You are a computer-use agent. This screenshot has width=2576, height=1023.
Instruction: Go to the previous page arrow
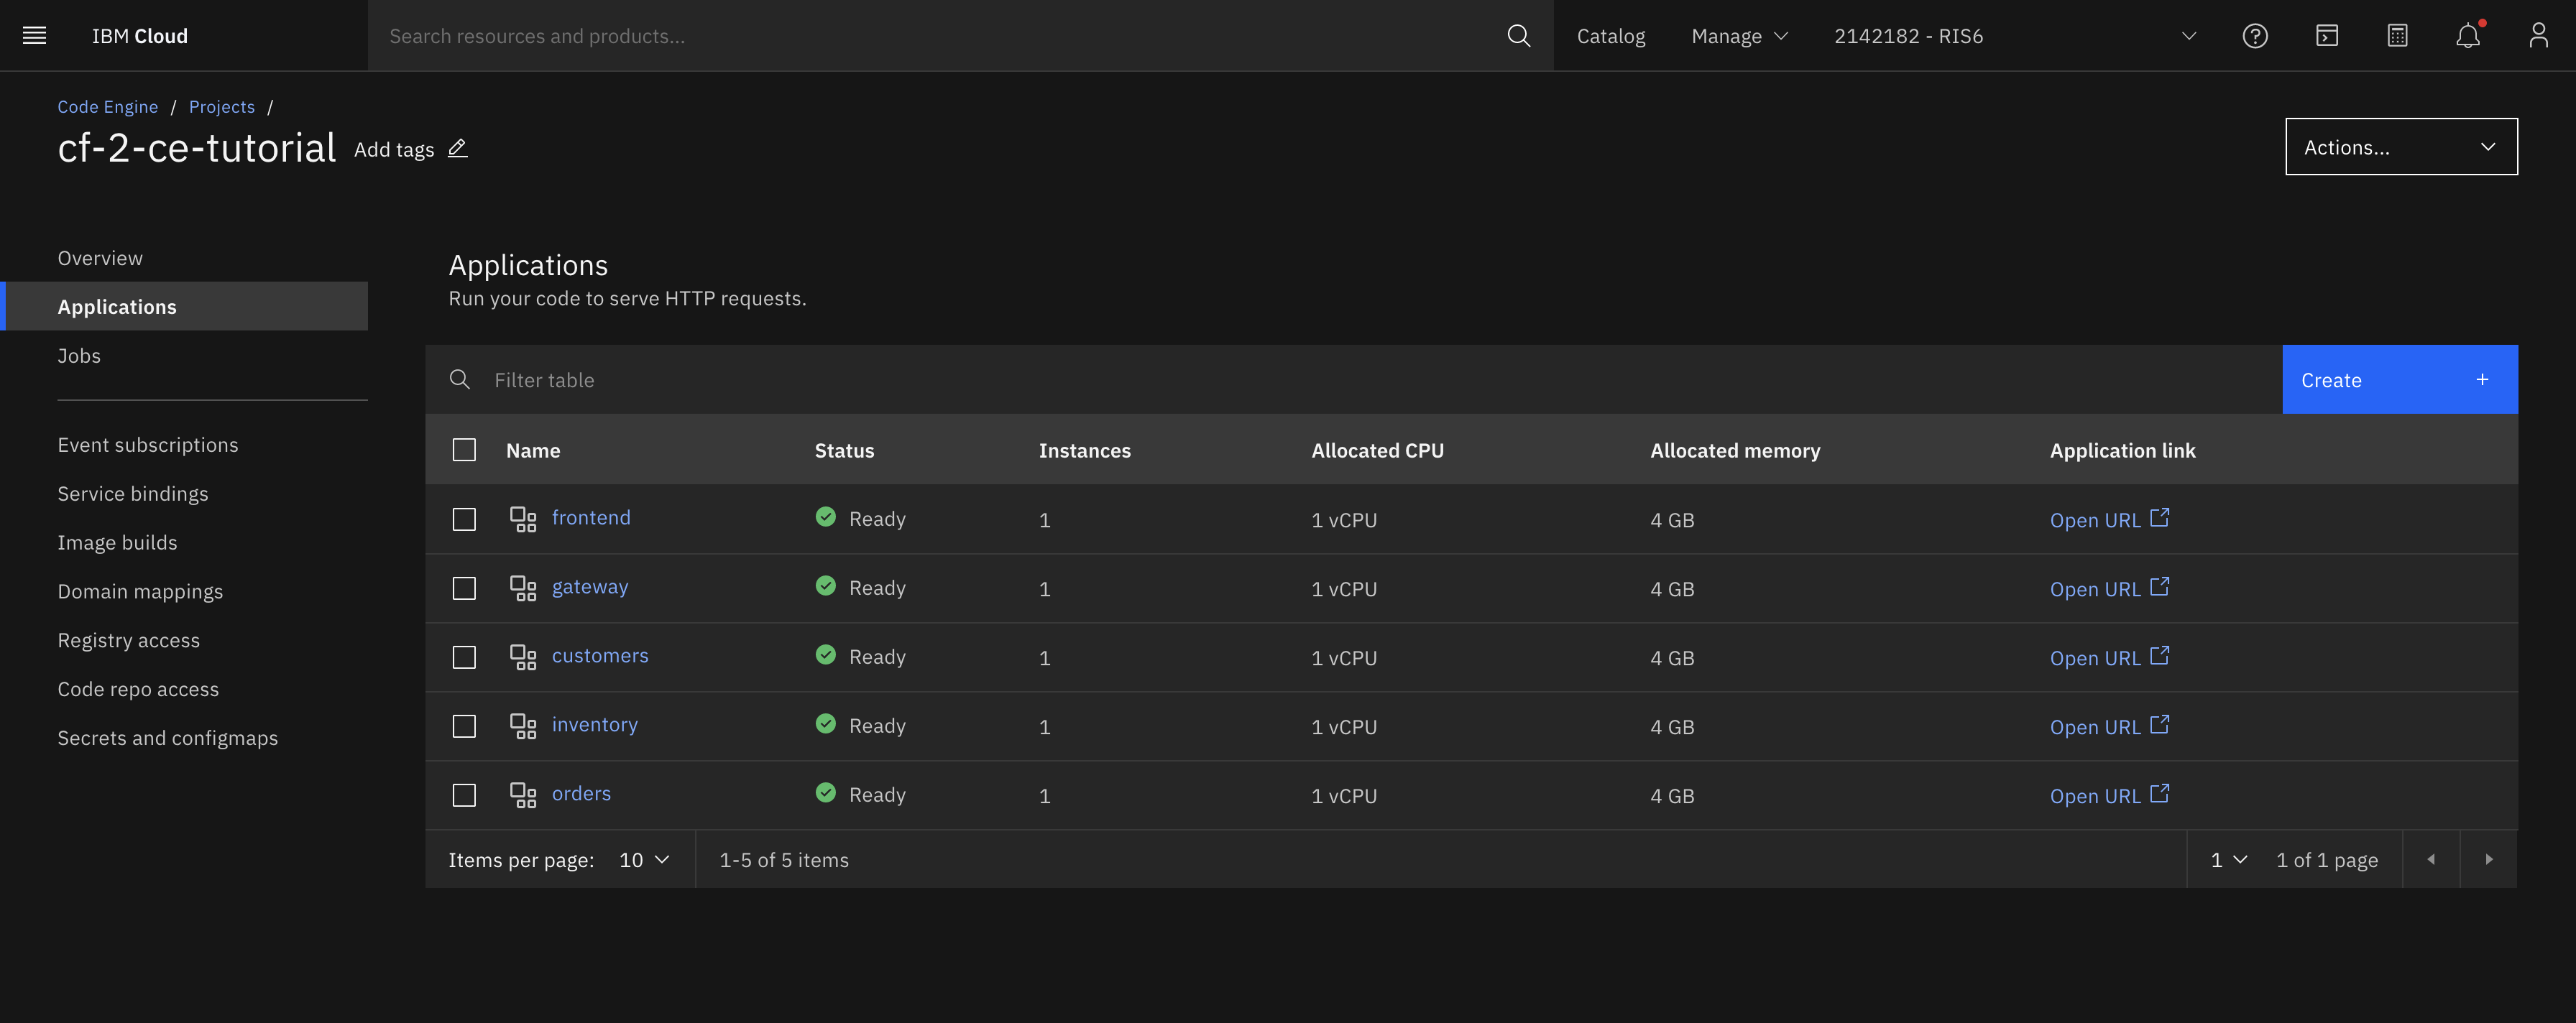click(2430, 859)
